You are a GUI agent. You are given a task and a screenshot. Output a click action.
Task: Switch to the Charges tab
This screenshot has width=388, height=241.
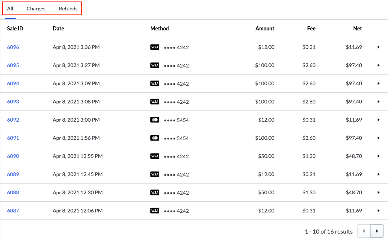coord(36,9)
